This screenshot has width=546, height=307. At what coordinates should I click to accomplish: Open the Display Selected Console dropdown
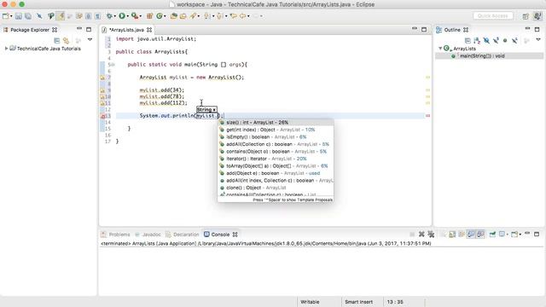pyautogui.click(x=508, y=235)
